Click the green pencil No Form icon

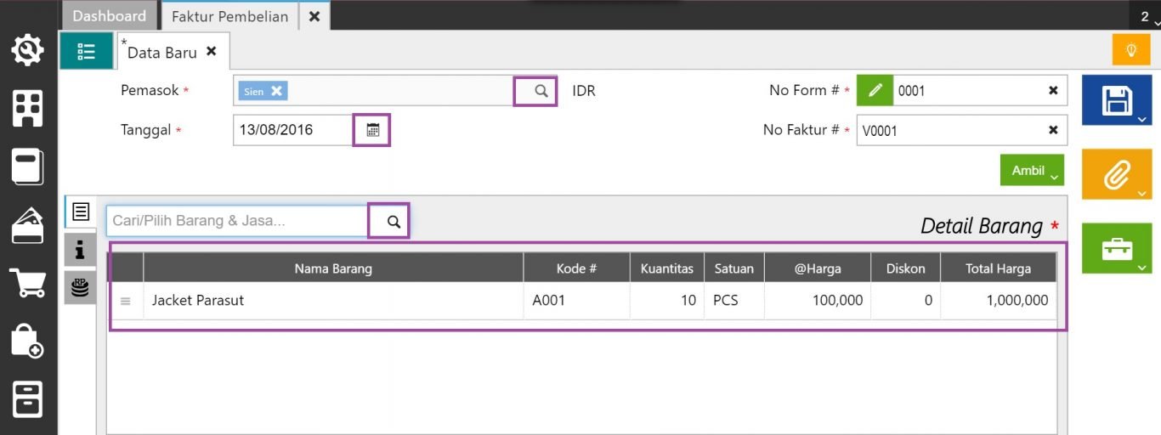[875, 90]
